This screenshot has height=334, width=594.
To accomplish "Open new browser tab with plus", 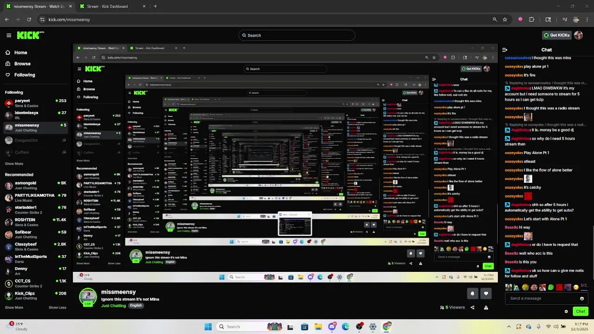I will tap(155, 6).
